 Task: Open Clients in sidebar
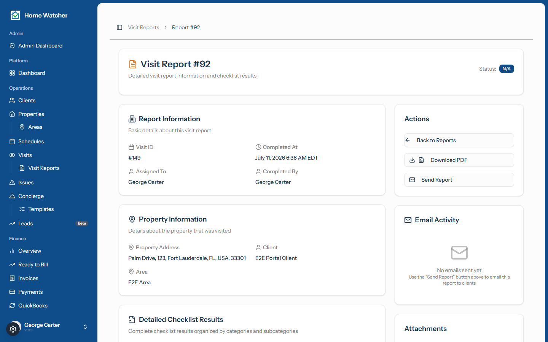[49, 100]
